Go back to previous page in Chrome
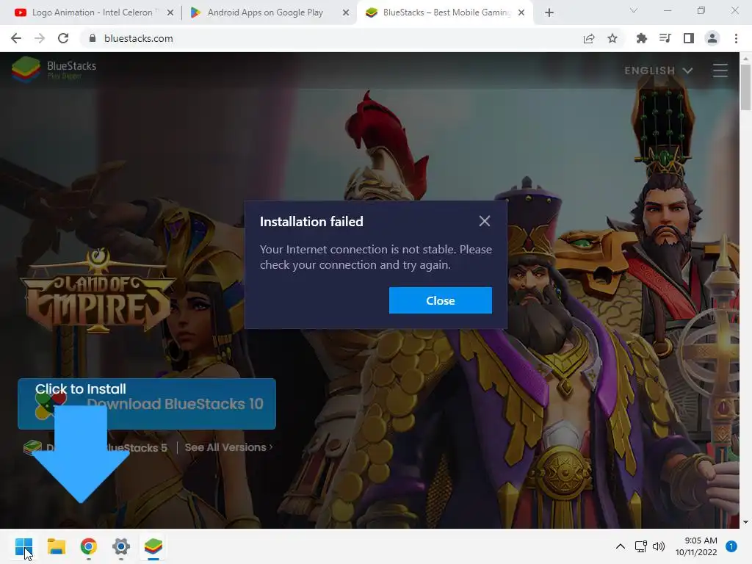This screenshot has width=752, height=564. click(16, 38)
